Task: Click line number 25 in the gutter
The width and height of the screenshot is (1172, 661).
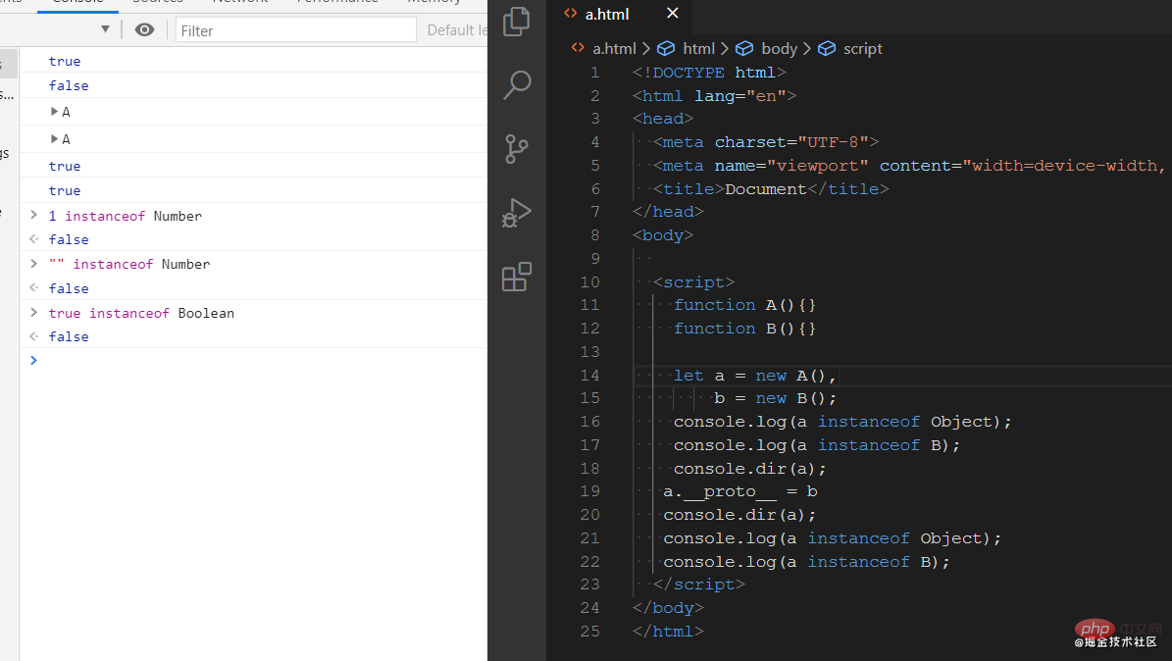Action: pos(589,632)
